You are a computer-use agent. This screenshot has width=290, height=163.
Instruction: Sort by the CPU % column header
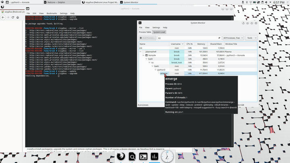coord(189,44)
